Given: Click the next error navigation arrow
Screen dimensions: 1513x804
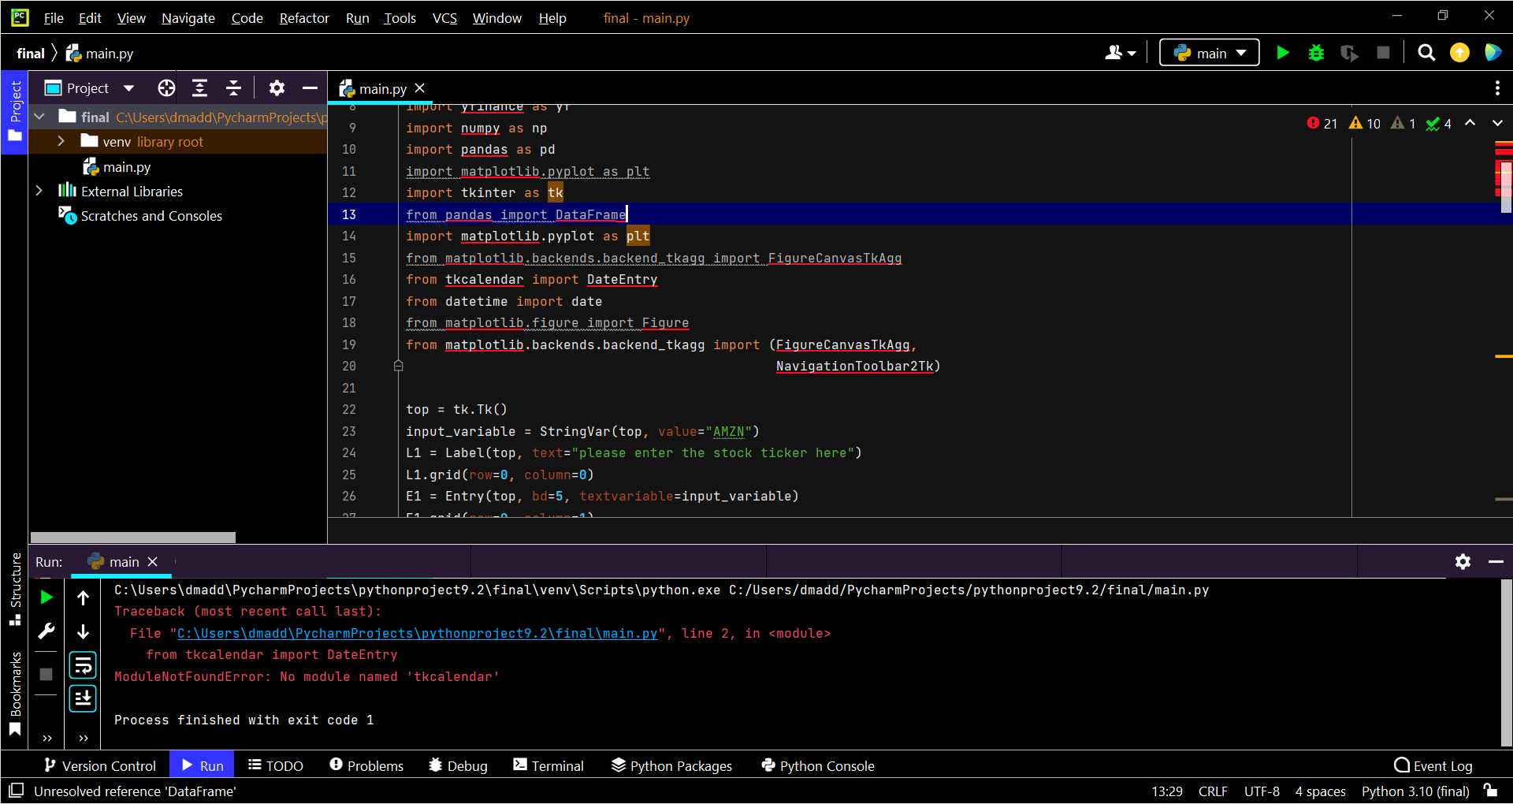Looking at the screenshot, I should pyautogui.click(x=1497, y=123).
